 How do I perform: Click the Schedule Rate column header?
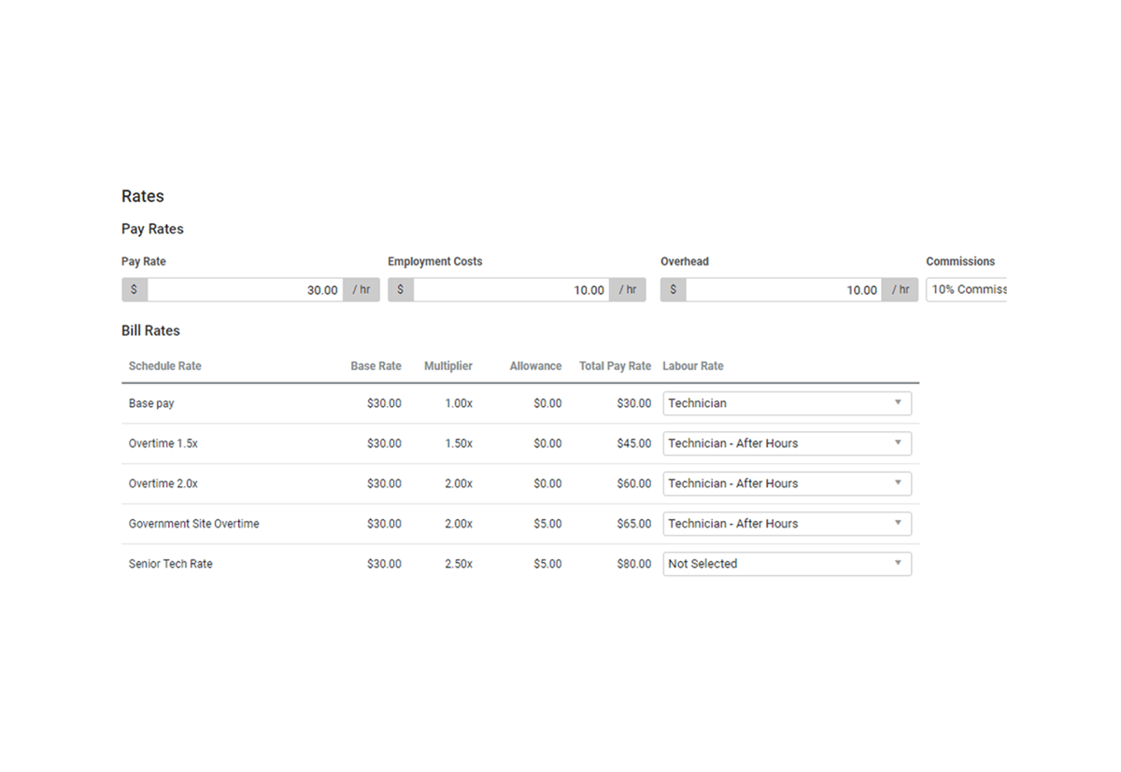click(164, 366)
